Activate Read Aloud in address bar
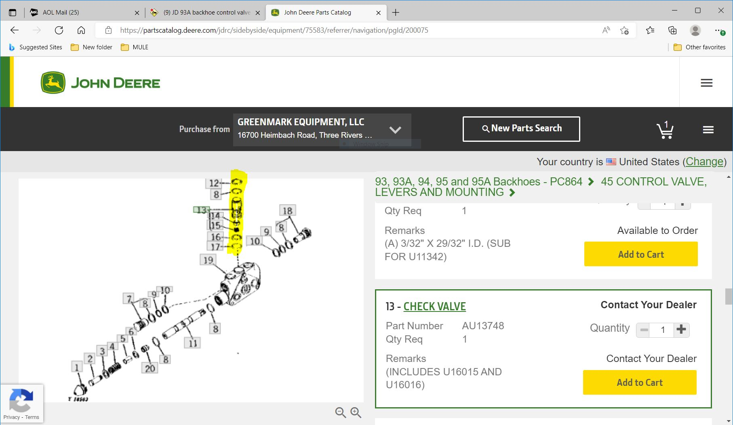The image size is (733, 425). pyautogui.click(x=606, y=30)
